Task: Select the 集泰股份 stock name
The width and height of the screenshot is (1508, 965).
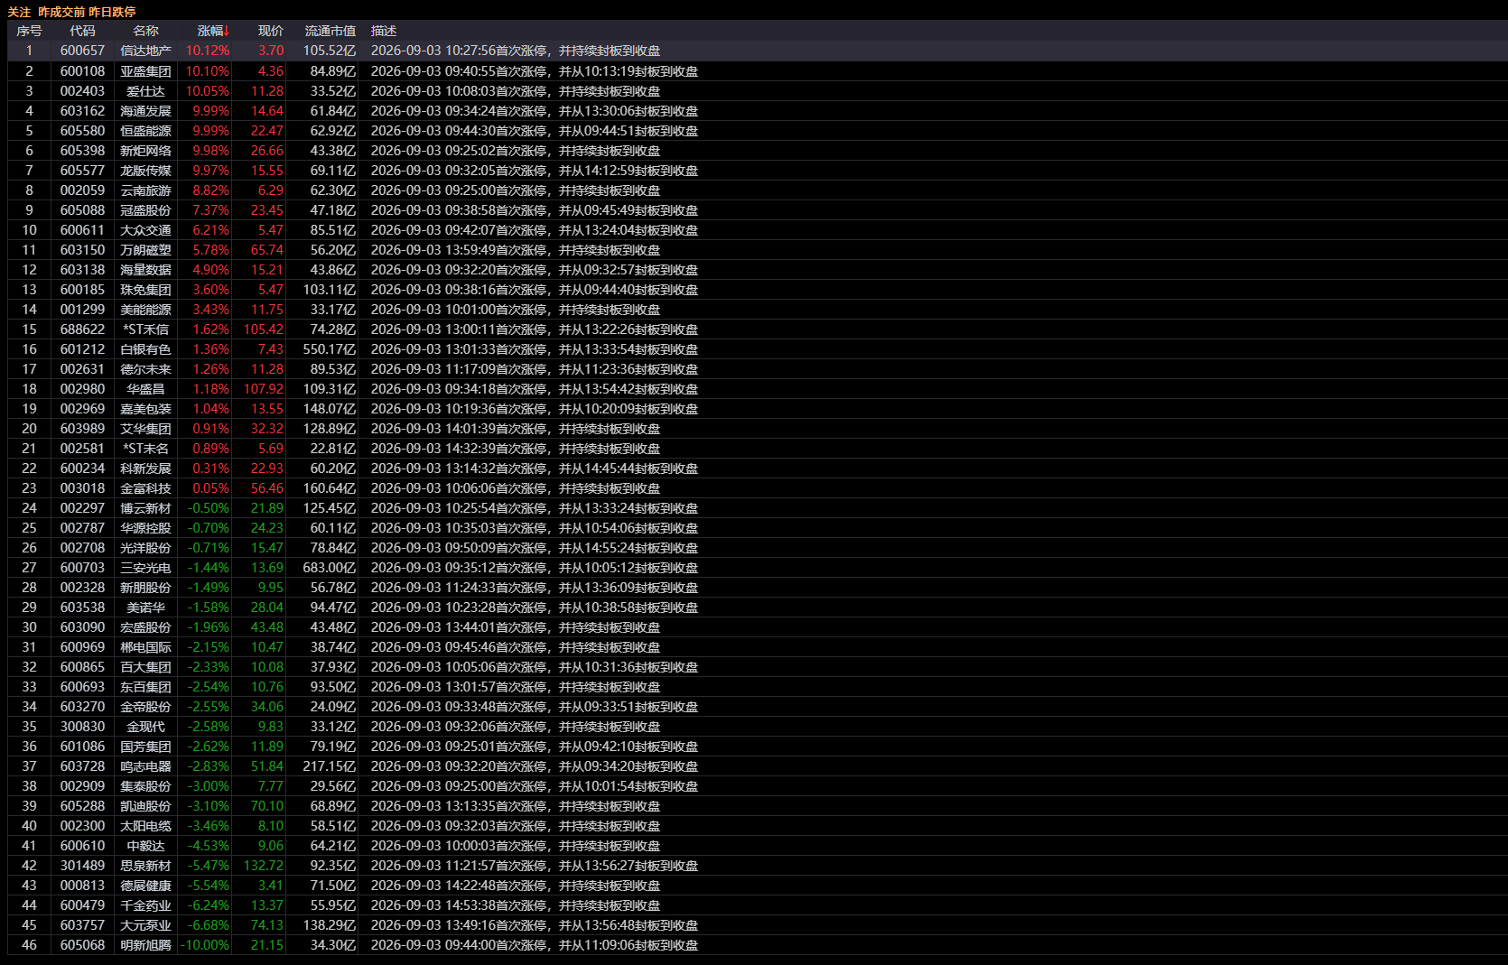Action: click(145, 785)
